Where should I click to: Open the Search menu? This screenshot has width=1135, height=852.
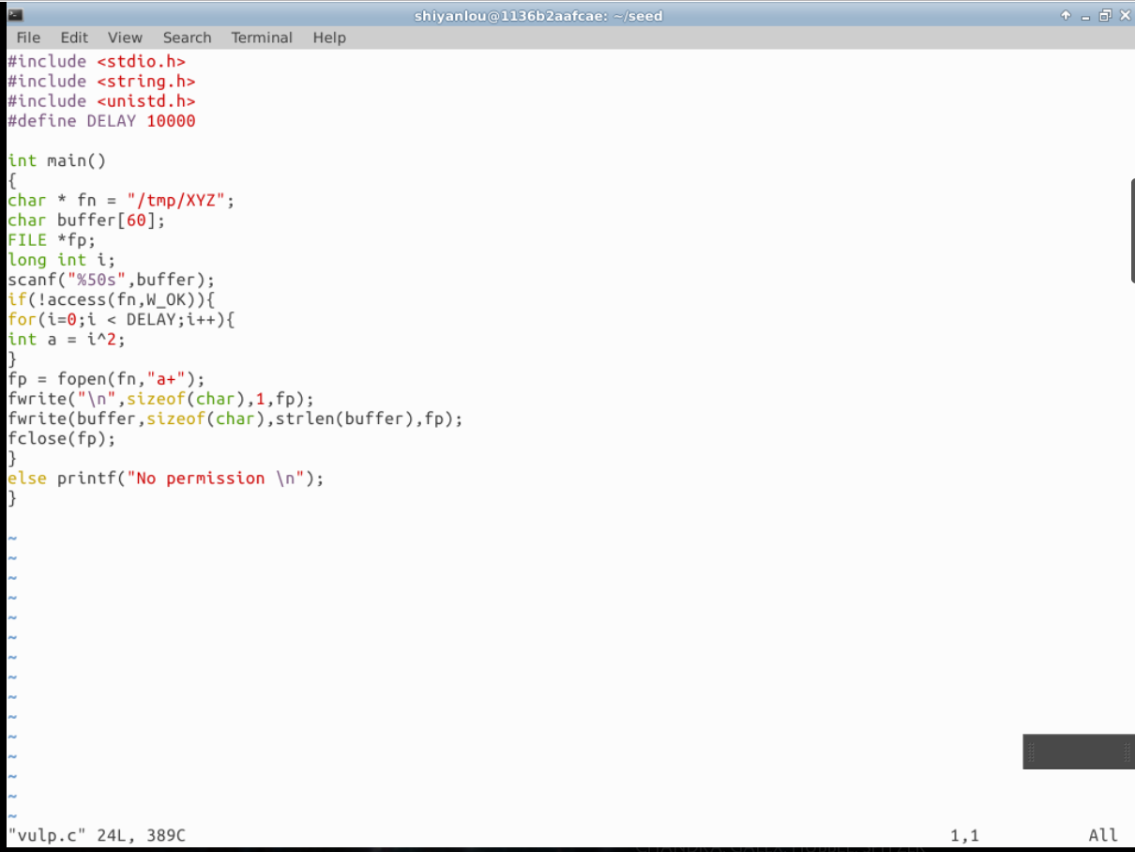pos(187,38)
